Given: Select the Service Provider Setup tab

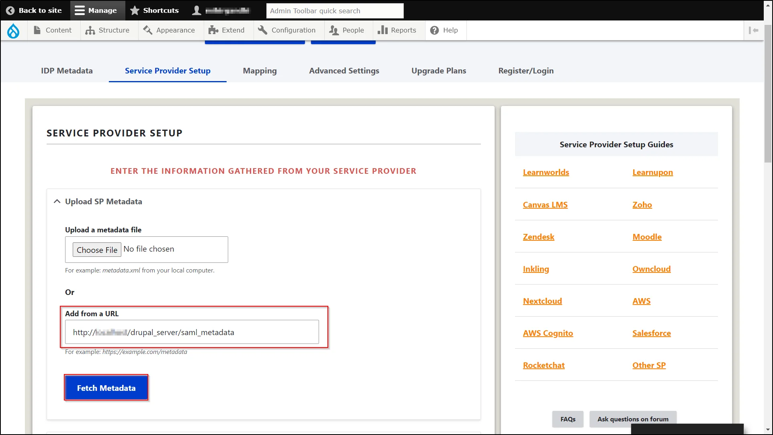Looking at the screenshot, I should [168, 71].
